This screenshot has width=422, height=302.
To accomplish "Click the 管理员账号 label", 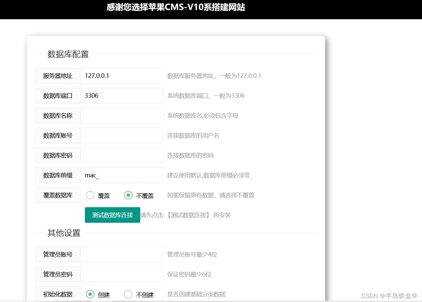I will click(x=58, y=254).
